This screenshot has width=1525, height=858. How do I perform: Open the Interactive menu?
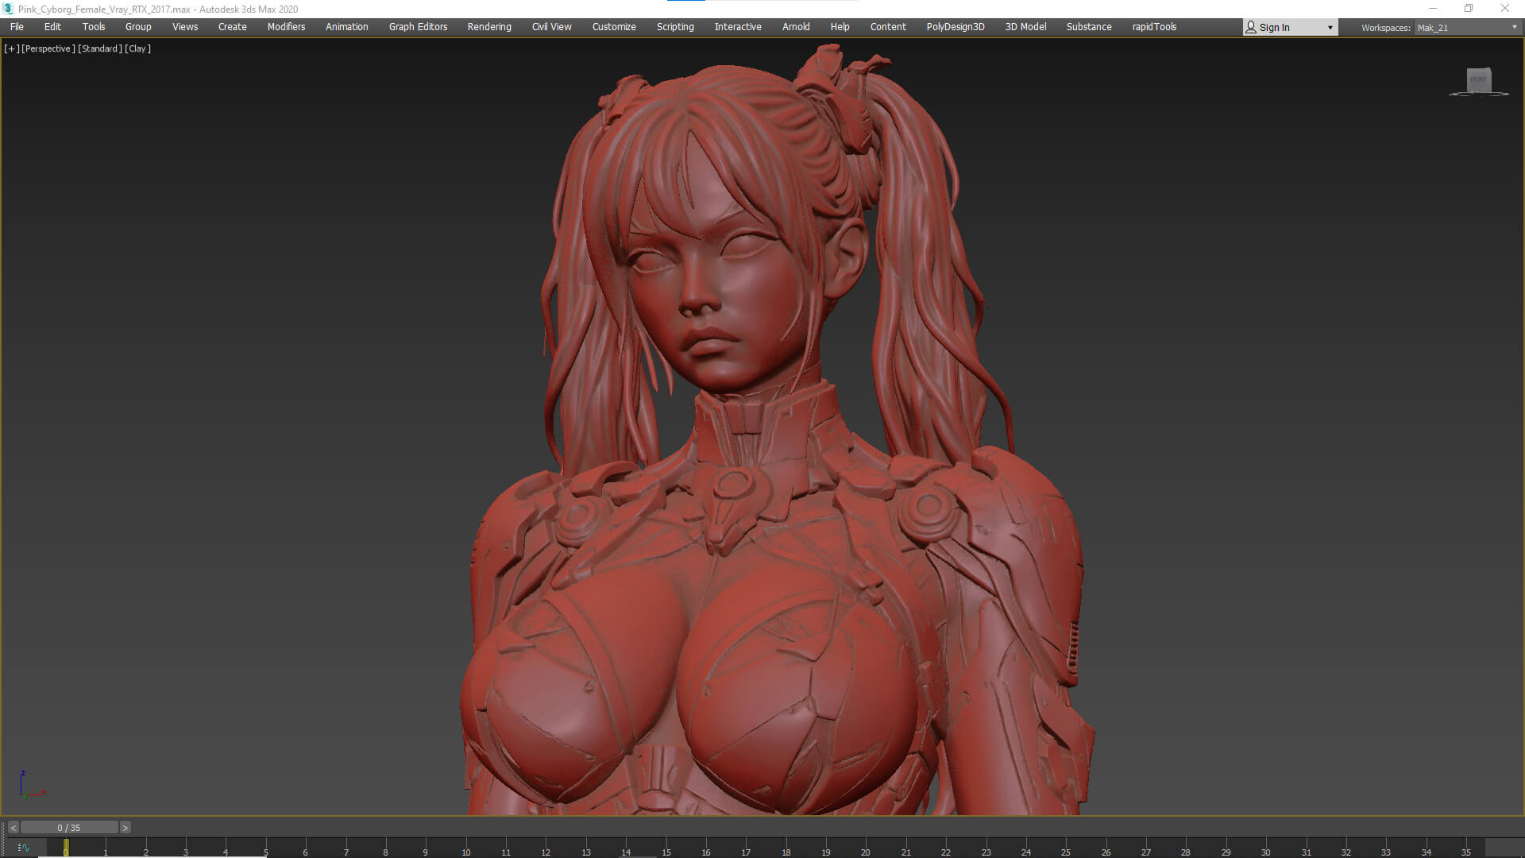click(738, 27)
